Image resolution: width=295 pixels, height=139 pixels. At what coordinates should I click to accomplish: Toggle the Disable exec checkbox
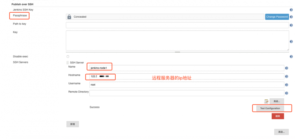point(68,57)
